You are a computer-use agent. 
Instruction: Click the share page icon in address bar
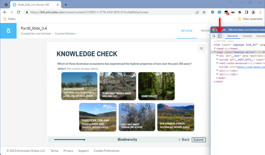(197, 12)
